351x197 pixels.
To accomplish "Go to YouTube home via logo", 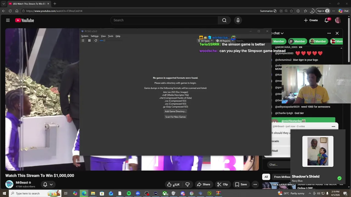I will click(x=24, y=20).
